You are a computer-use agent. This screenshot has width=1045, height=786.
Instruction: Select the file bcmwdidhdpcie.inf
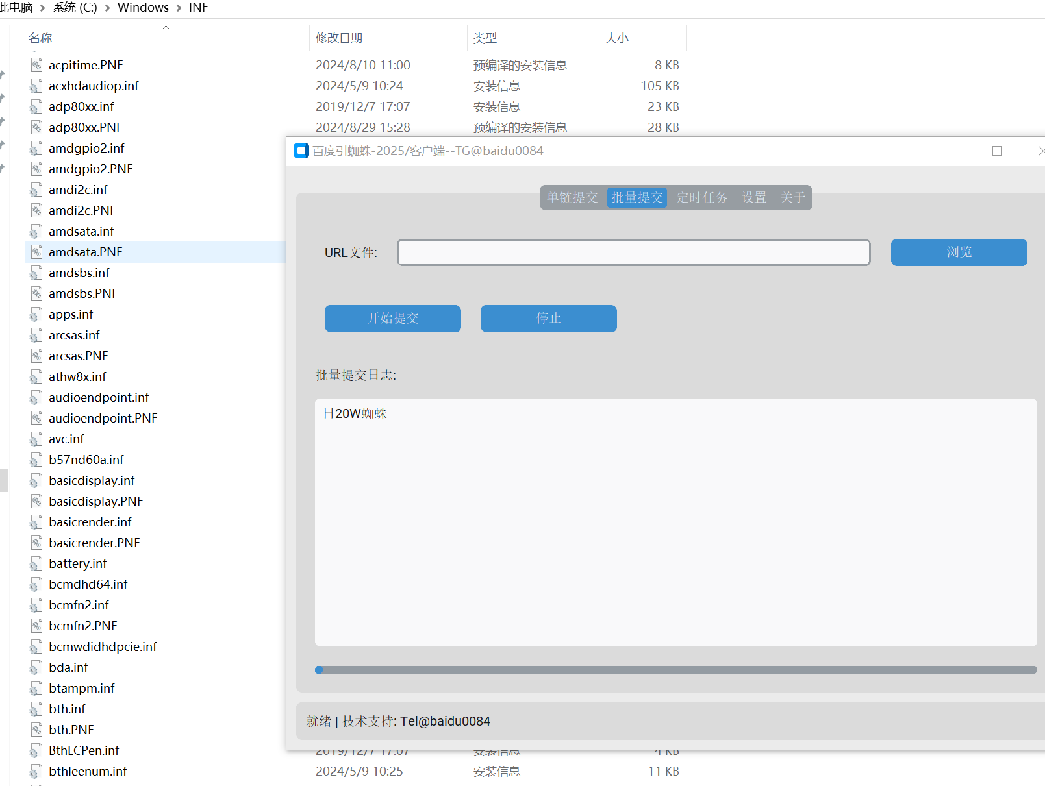[103, 646]
